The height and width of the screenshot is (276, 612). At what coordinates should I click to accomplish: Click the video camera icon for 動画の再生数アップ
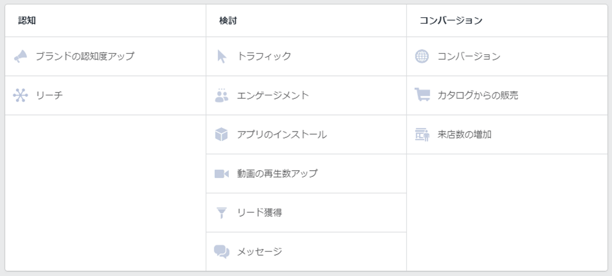(x=222, y=174)
